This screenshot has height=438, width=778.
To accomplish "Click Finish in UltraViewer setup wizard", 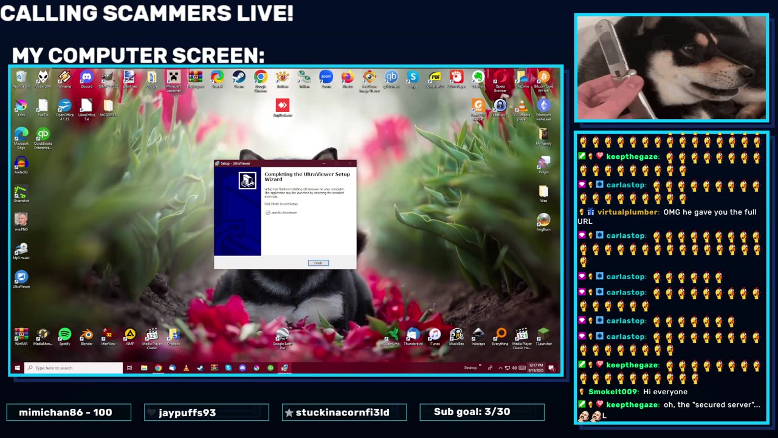I will point(318,263).
